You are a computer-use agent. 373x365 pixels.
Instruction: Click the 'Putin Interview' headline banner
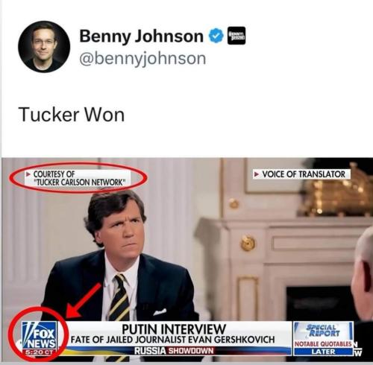pos(174,329)
